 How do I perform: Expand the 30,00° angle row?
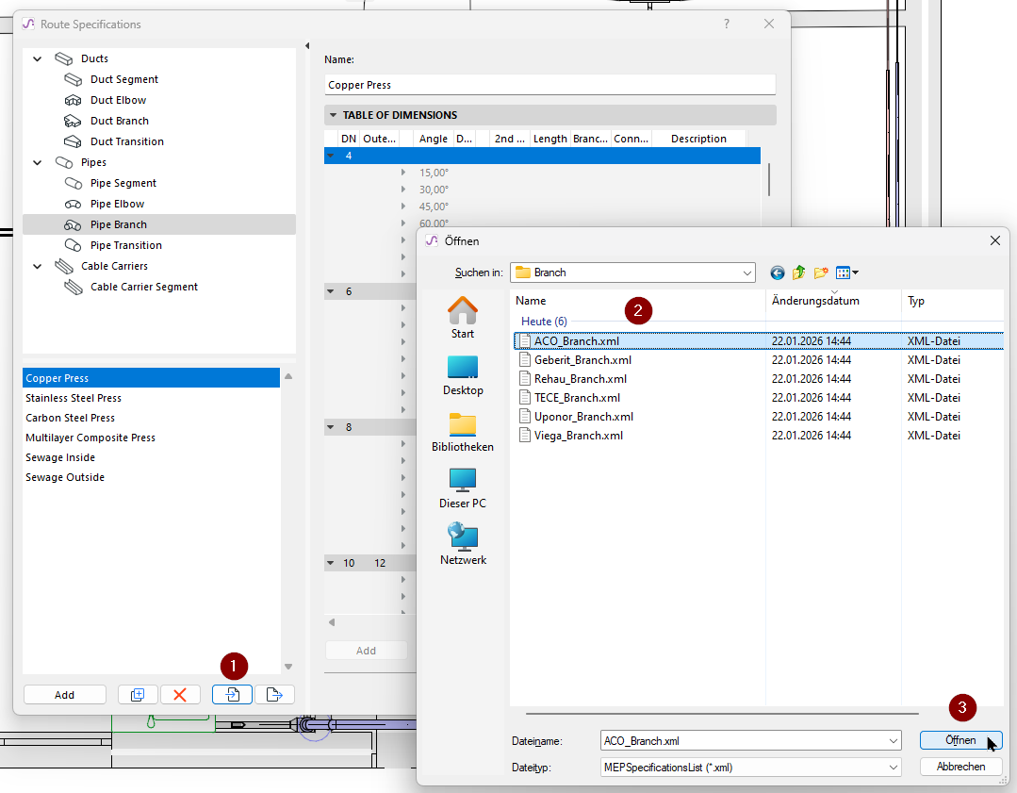tap(403, 190)
